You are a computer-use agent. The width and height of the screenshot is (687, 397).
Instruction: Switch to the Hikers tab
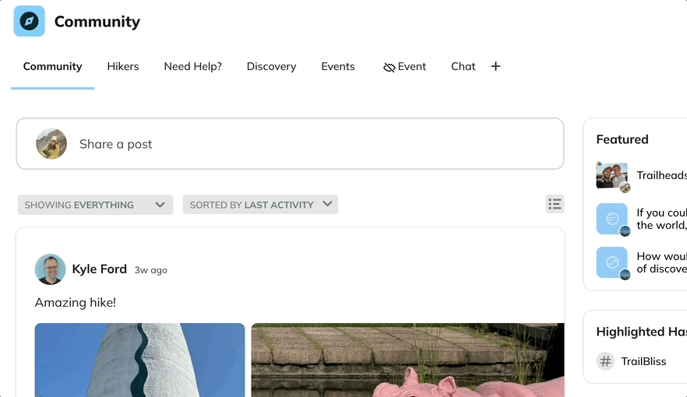click(123, 66)
